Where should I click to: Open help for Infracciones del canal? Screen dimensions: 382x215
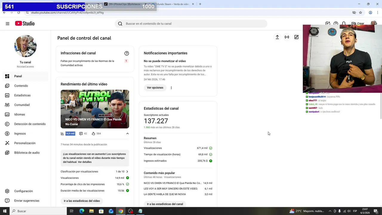pyautogui.click(x=127, y=53)
